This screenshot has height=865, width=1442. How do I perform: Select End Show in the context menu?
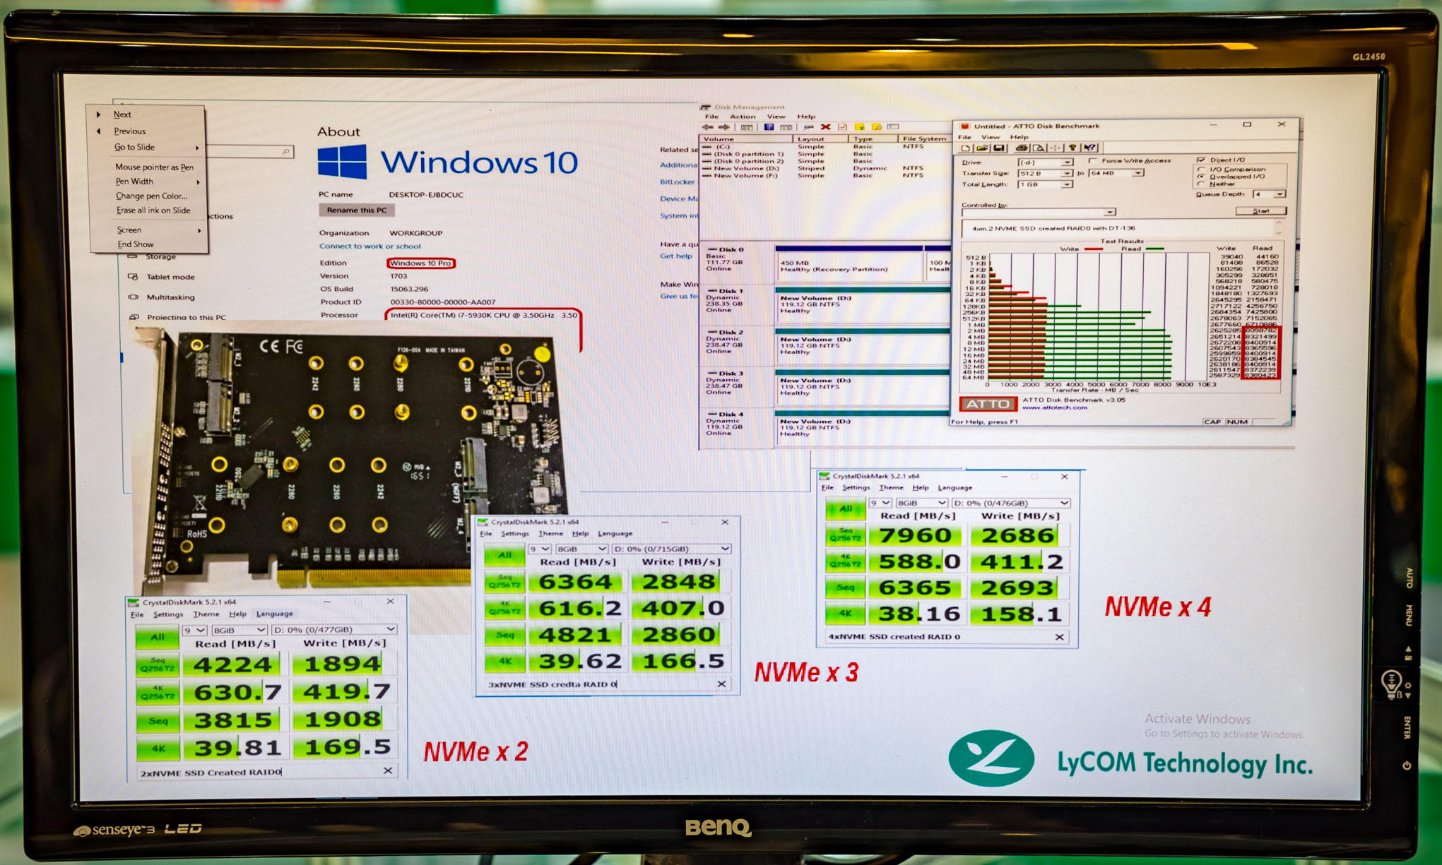pyautogui.click(x=135, y=244)
